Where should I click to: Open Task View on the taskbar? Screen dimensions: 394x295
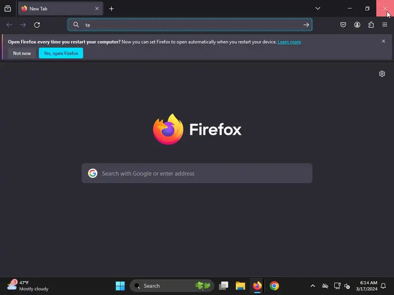[224, 286]
